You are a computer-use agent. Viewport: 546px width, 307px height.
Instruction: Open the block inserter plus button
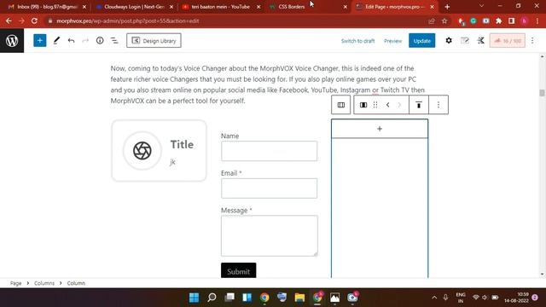tap(40, 41)
